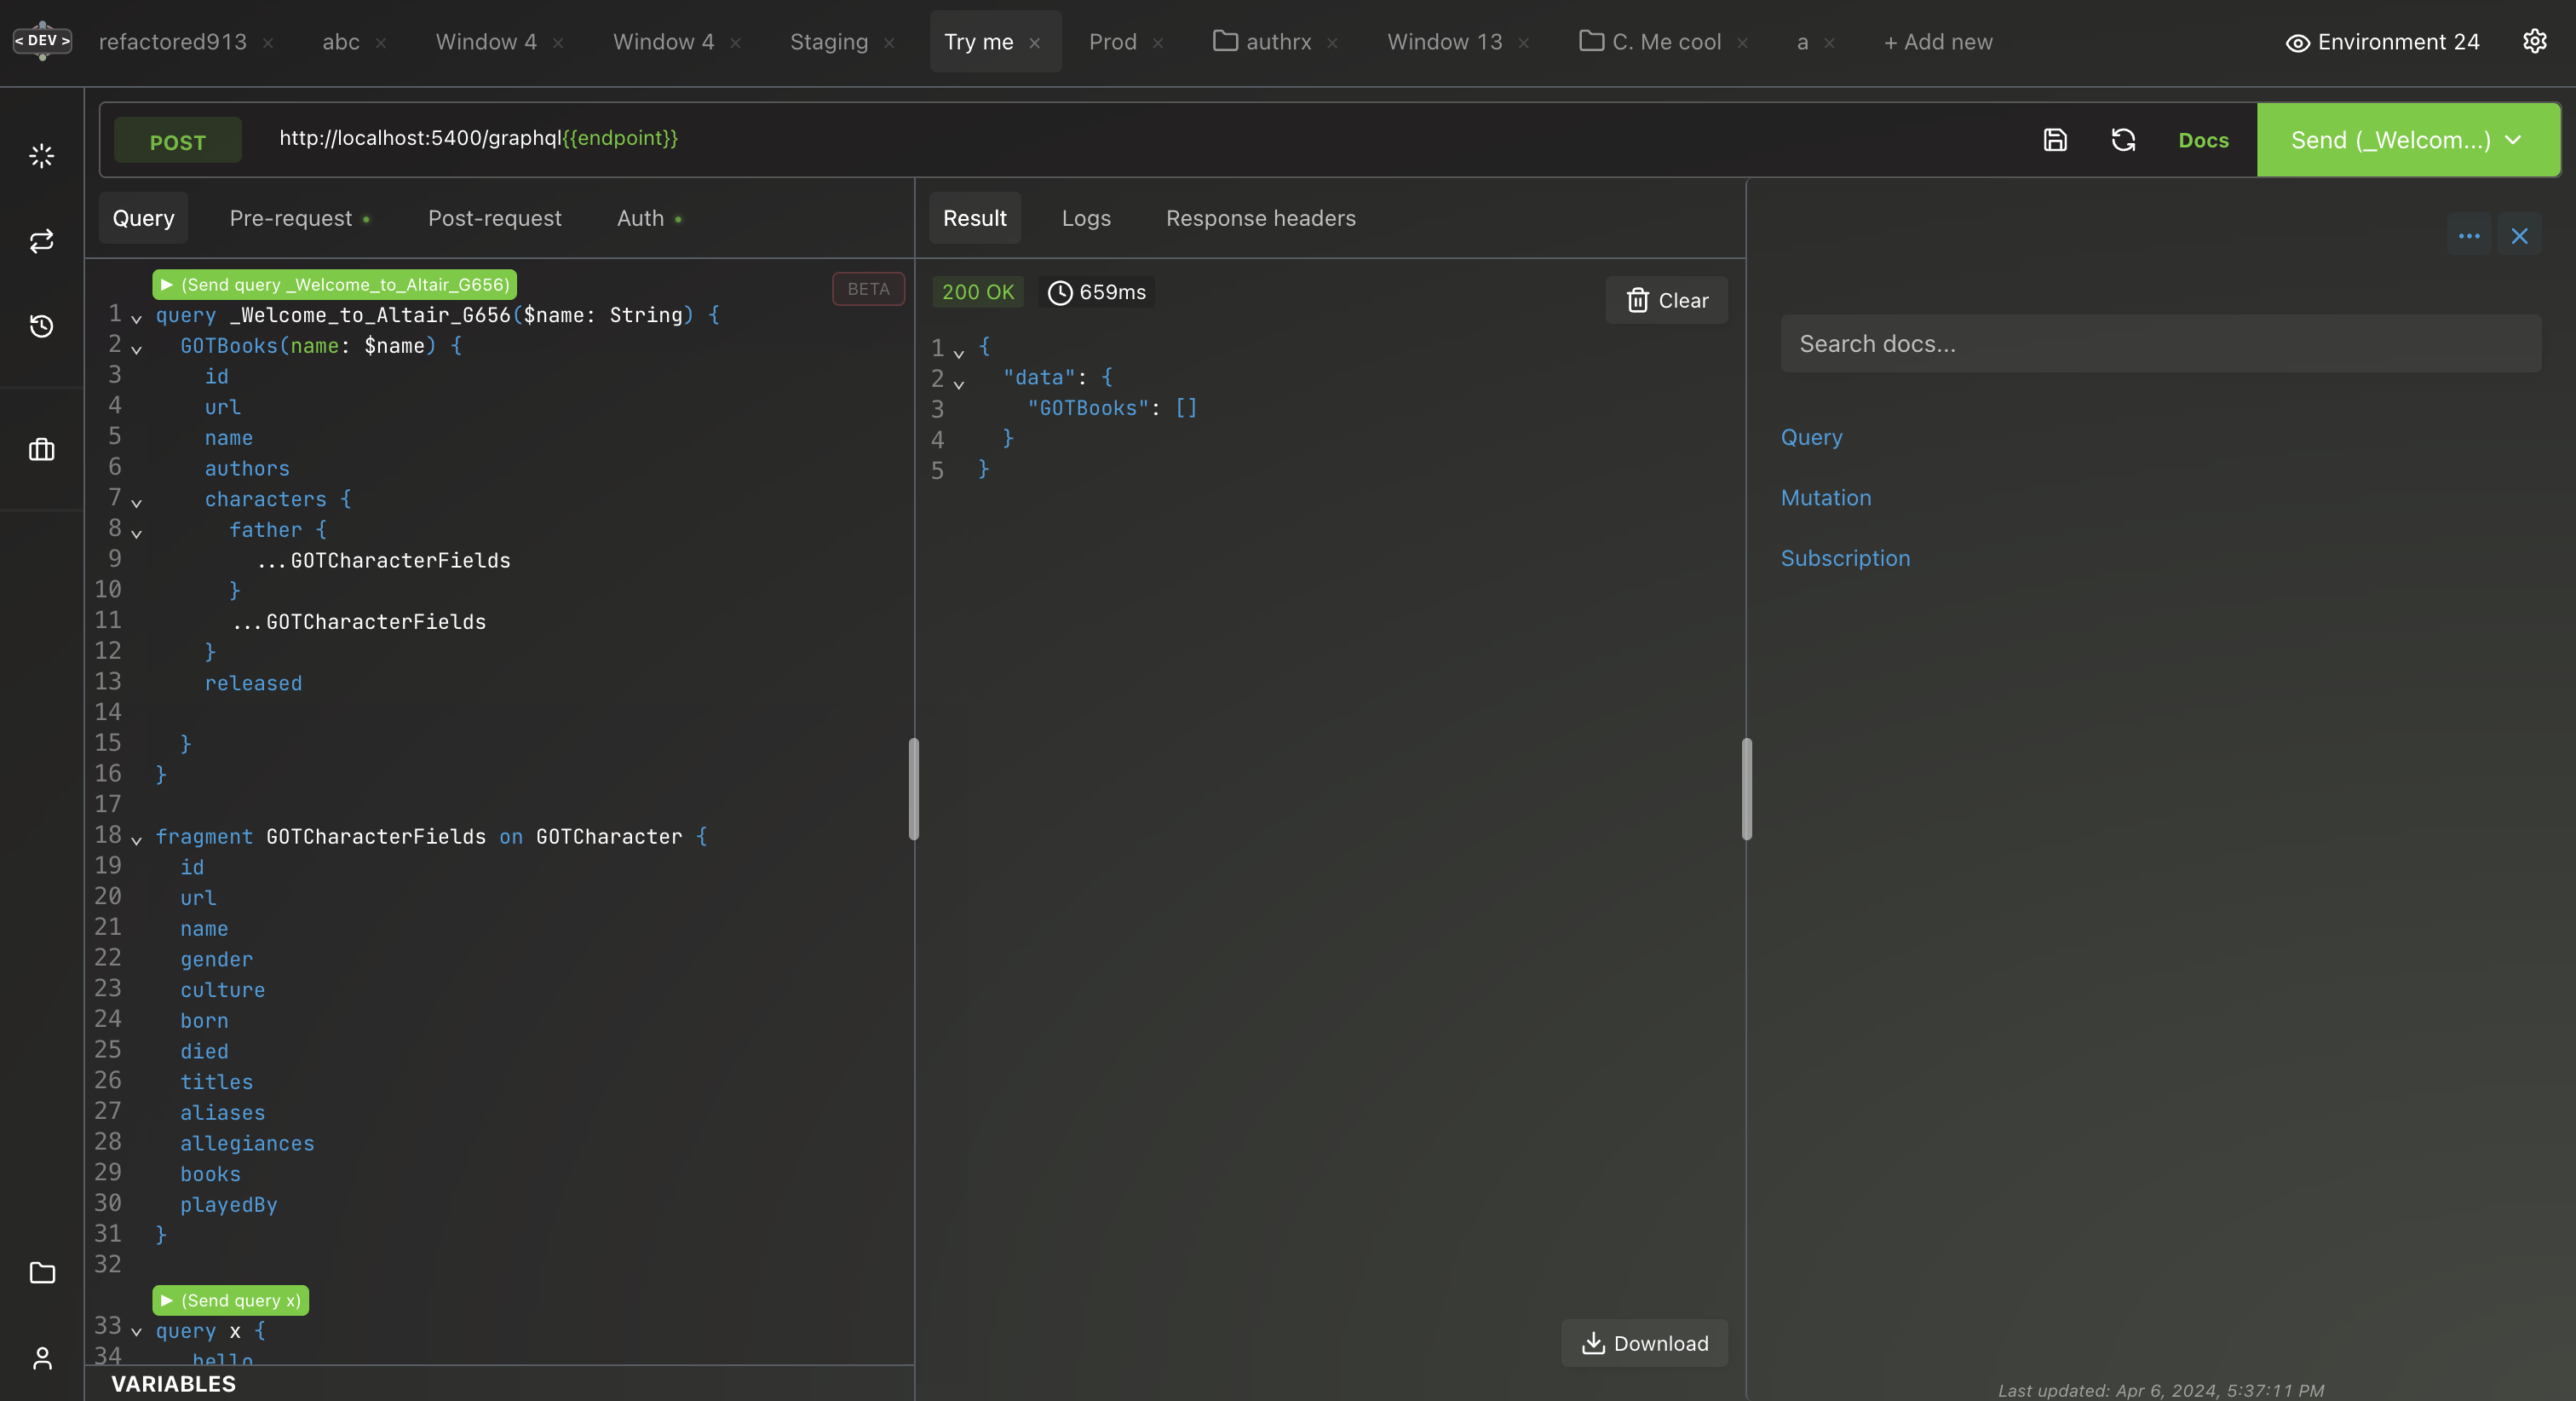Close the tab named a
Image resolution: width=2576 pixels, height=1401 pixels.
pos(1829,43)
